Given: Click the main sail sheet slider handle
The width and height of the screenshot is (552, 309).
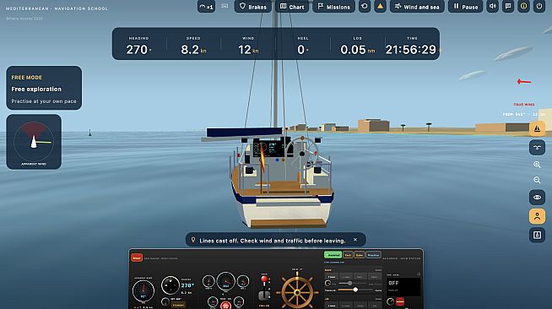Looking at the screenshot, I should 350,283.
